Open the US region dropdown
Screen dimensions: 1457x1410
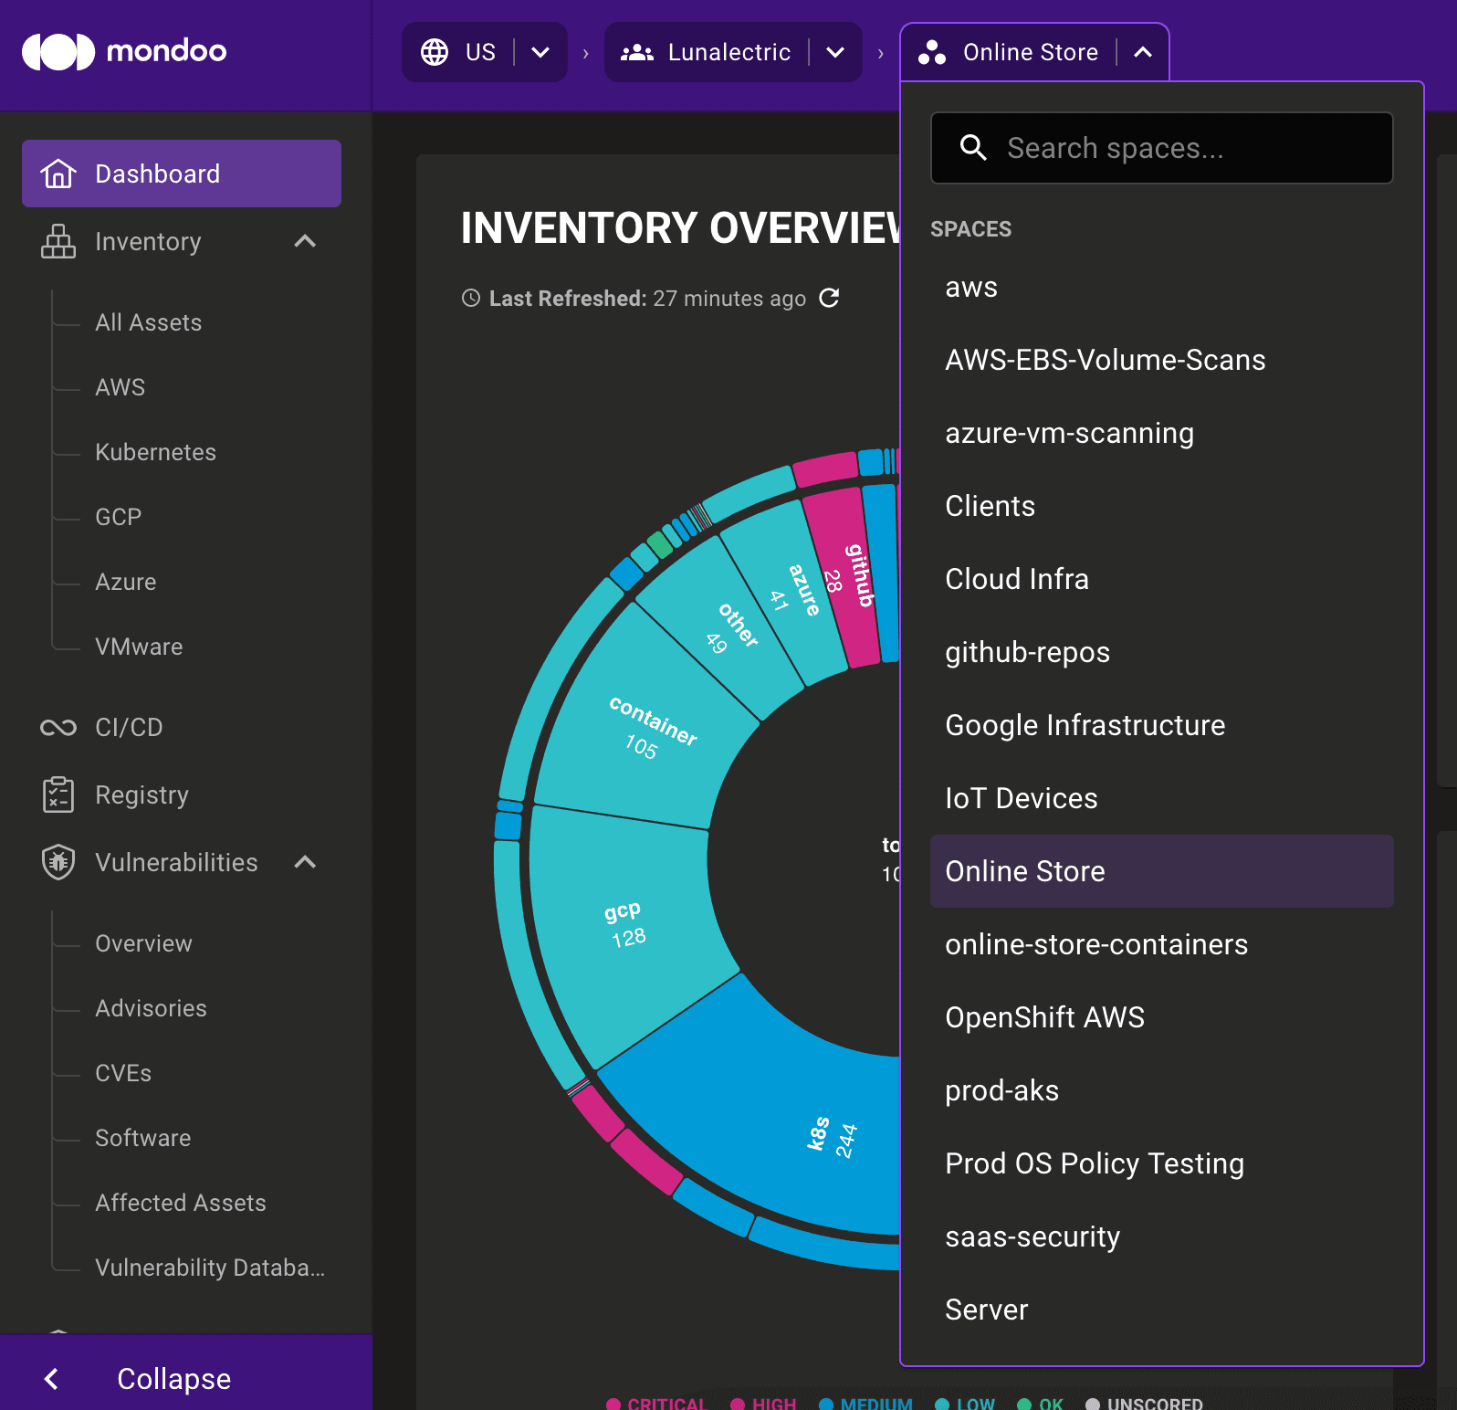(540, 52)
